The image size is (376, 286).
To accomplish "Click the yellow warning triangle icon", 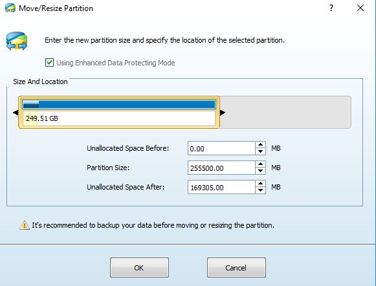I will click(25, 225).
